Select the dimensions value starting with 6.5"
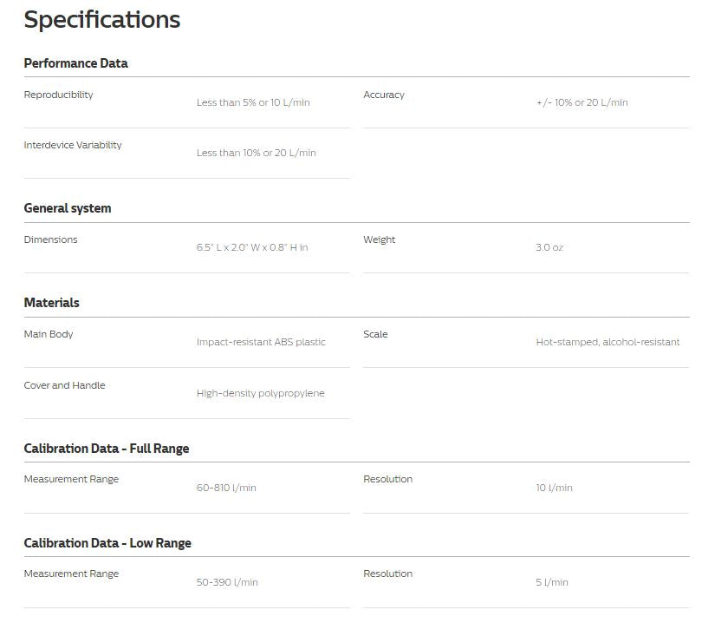The height and width of the screenshot is (636, 728). (x=252, y=247)
